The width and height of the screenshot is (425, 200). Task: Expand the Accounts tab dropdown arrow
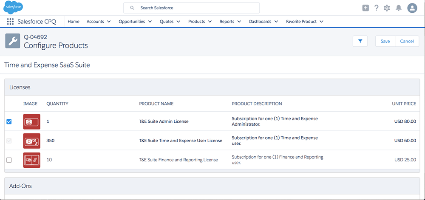[109, 22]
